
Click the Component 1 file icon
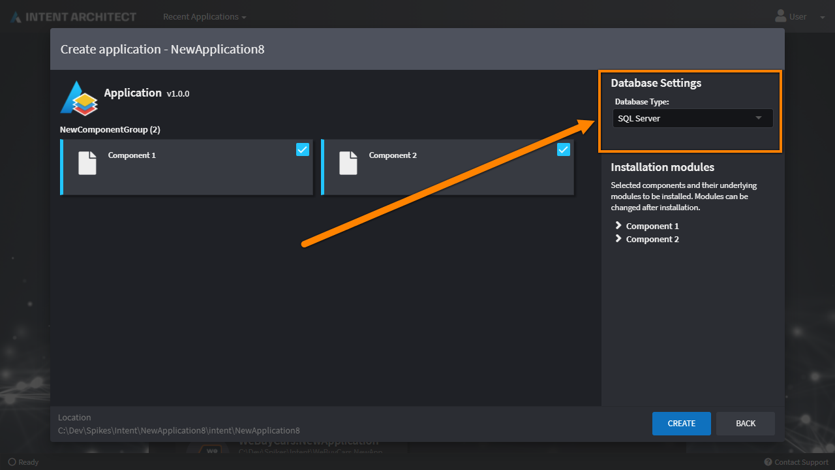pos(87,163)
